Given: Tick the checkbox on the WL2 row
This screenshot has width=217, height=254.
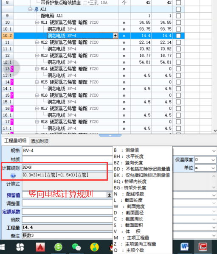Looking at the screenshot, I should click(178, 42).
